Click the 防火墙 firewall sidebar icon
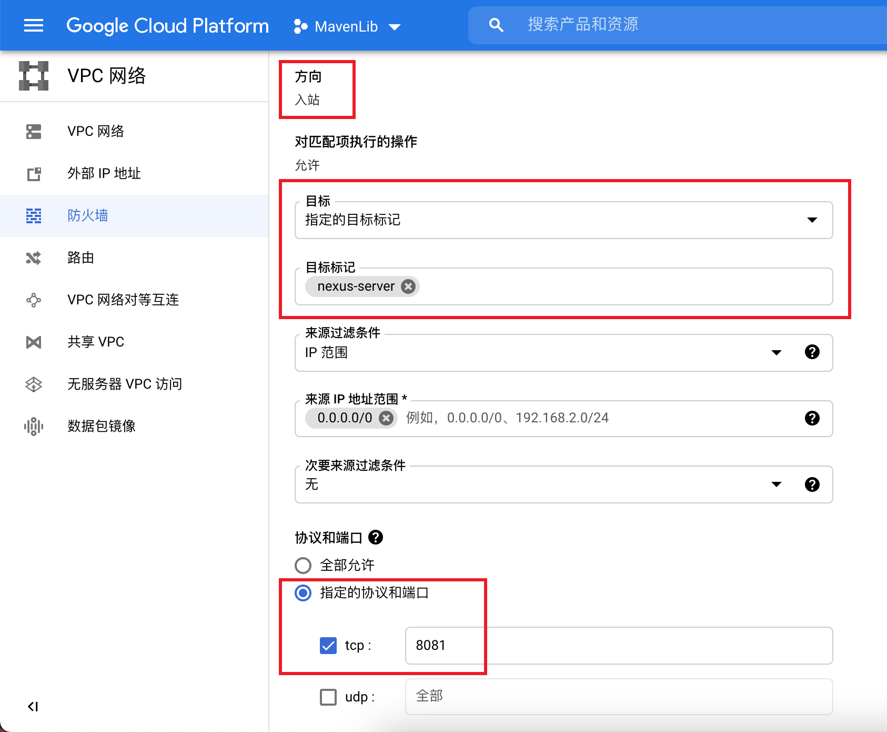Screen dimensions: 887x732 click(x=34, y=215)
